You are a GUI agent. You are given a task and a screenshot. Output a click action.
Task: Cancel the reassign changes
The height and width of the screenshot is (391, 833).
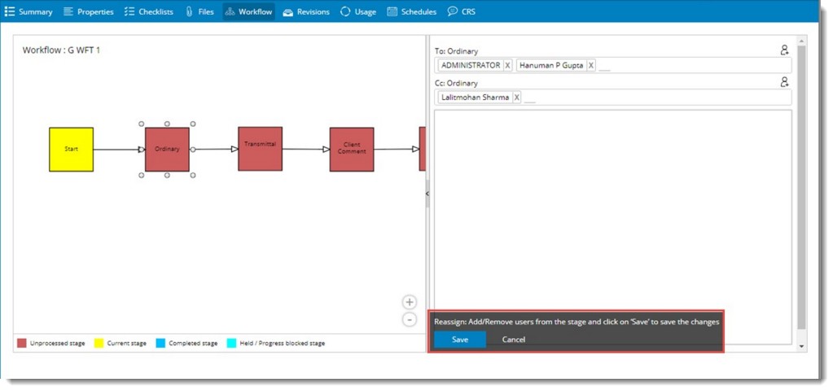(513, 340)
